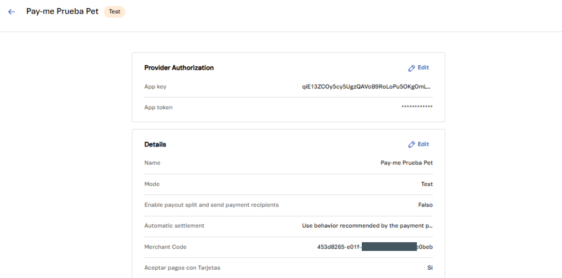Click the Si value for card payments

(x=429, y=268)
